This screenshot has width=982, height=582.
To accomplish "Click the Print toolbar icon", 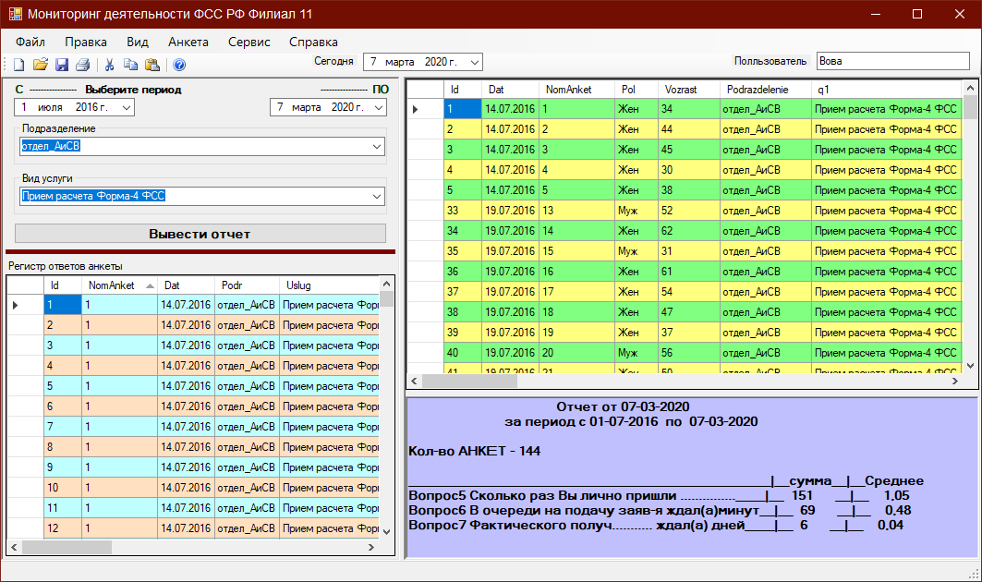I will pos(82,65).
